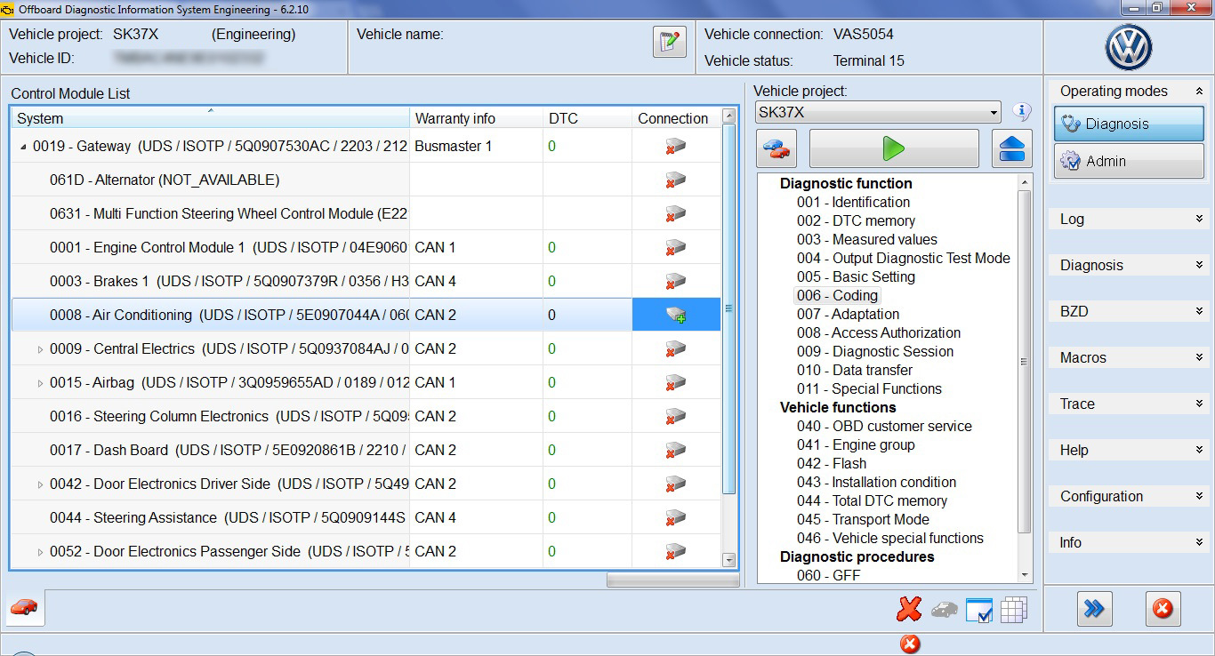Click connection icon for 0015 Airbag row
1215x656 pixels.
pos(675,382)
